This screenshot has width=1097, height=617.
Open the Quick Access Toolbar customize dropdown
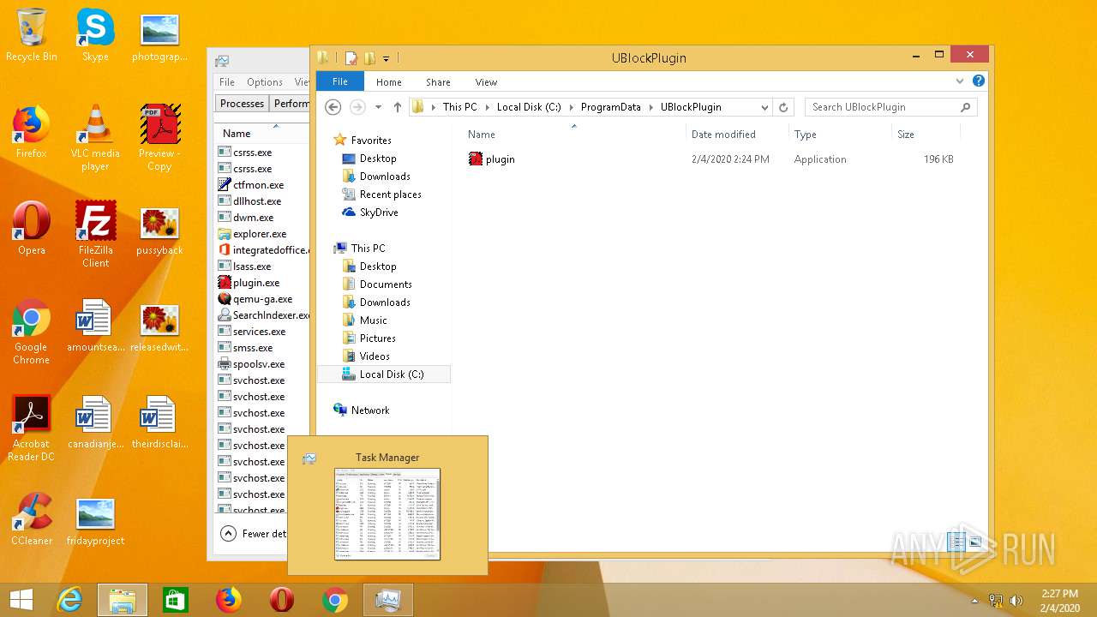tap(386, 58)
